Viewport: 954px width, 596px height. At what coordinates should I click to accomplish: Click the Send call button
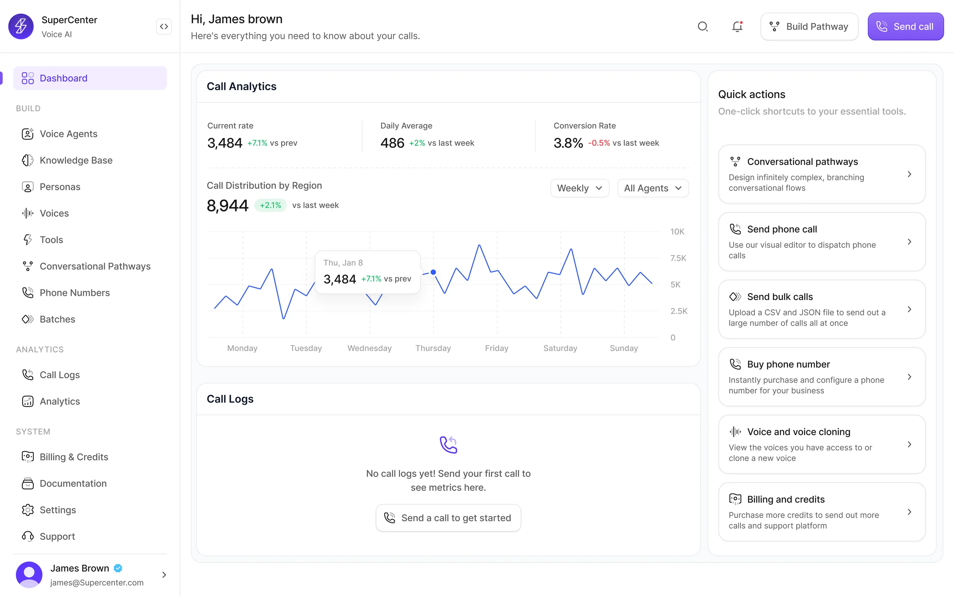[x=906, y=26]
